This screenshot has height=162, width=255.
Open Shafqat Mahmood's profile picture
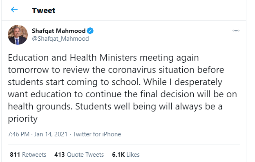tap(18, 35)
